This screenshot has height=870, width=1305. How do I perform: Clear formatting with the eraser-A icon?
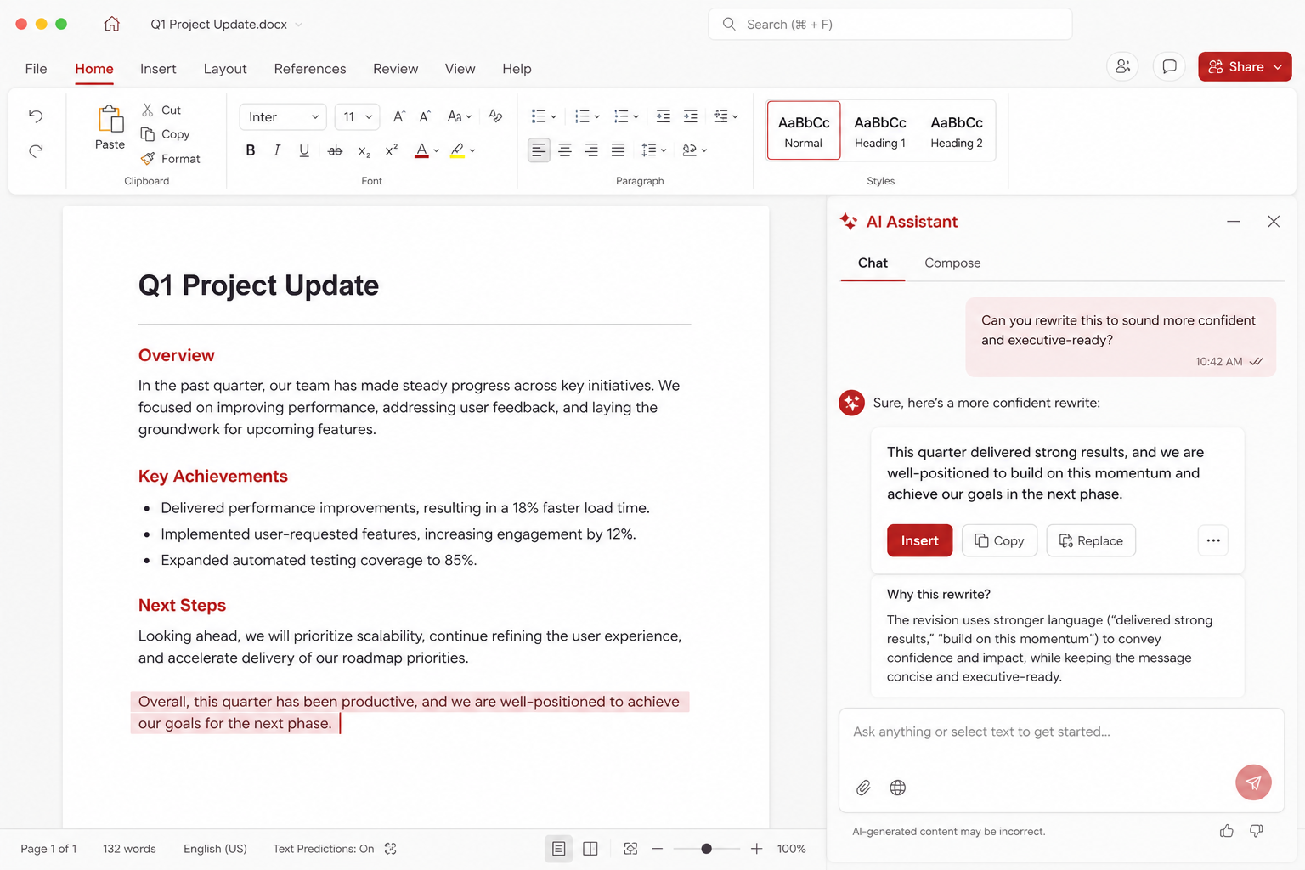(495, 116)
